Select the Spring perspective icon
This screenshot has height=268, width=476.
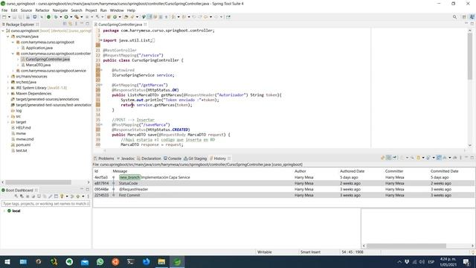pyautogui.click(x=472, y=17)
